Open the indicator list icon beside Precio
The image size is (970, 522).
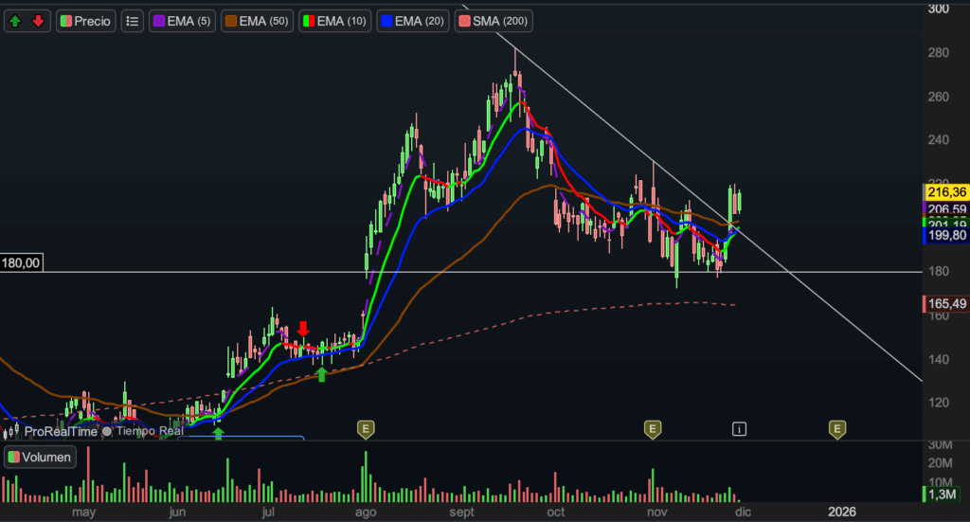click(x=133, y=20)
